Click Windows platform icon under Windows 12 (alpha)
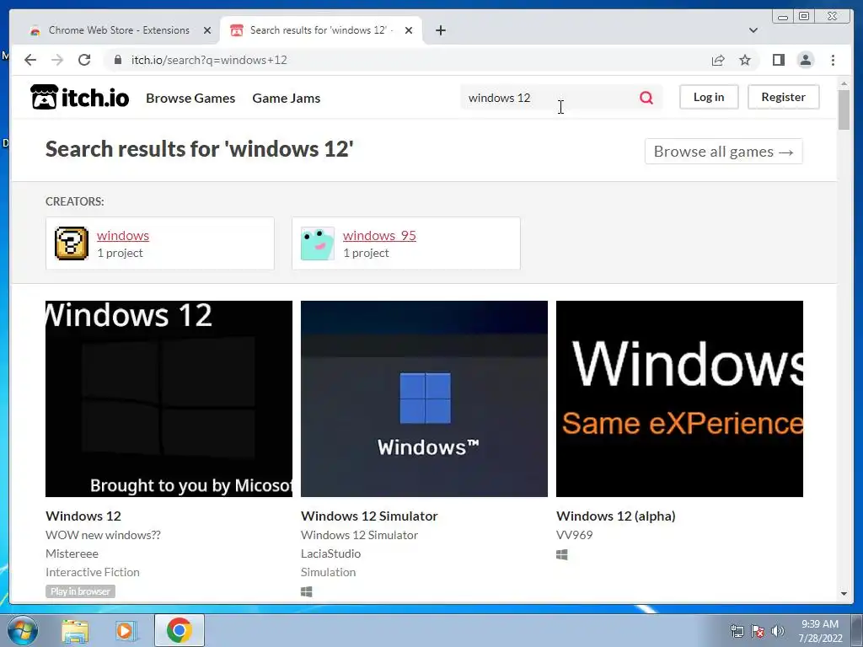 click(x=562, y=554)
